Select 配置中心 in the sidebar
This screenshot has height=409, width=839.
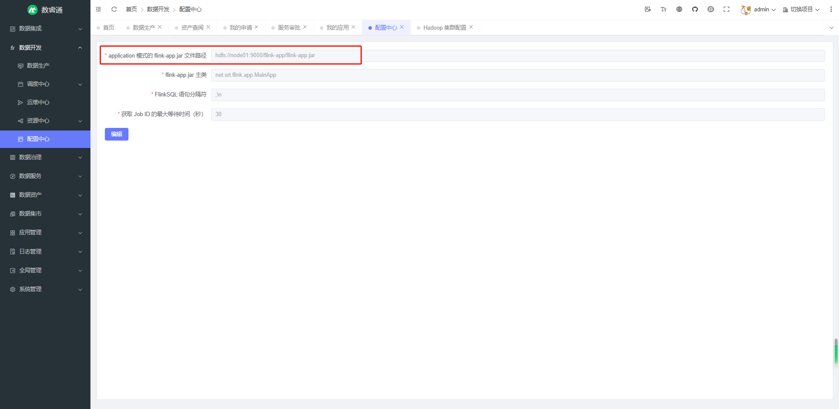click(45, 139)
